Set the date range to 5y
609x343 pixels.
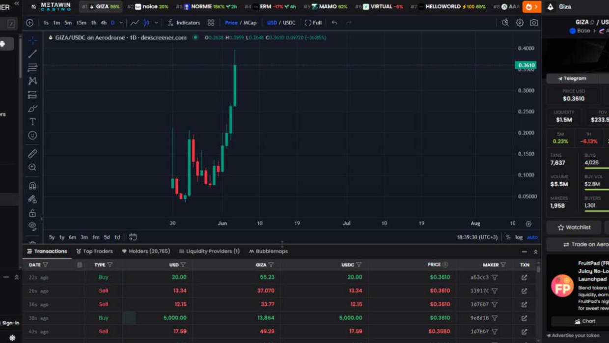click(52, 237)
